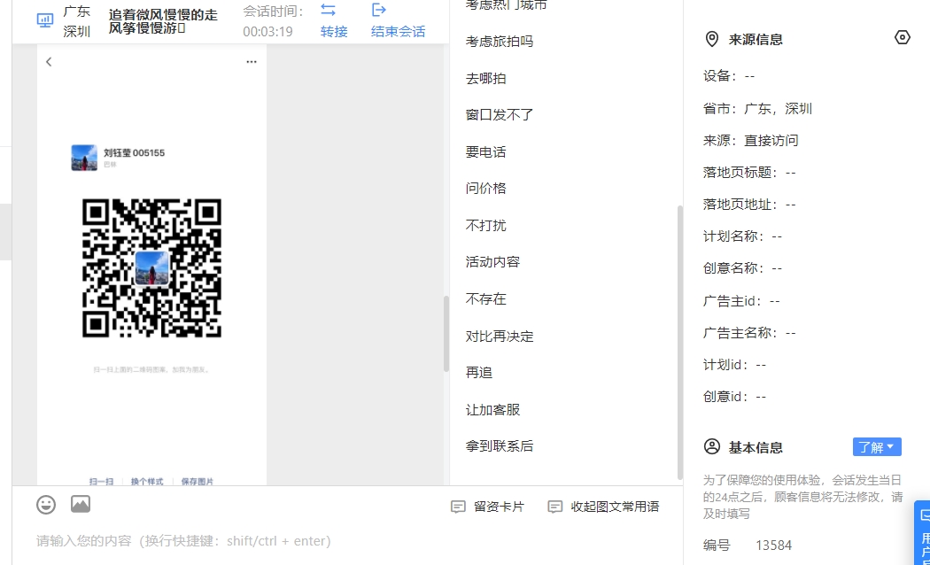Click the send image picture icon
Image resolution: width=930 pixels, height=565 pixels.
click(x=81, y=504)
